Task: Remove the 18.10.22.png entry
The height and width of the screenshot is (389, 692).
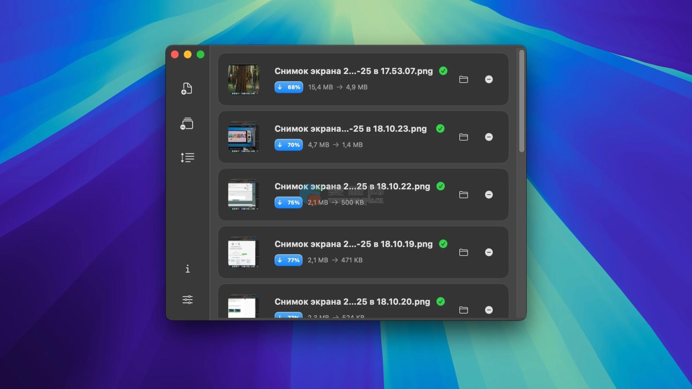Action: pyautogui.click(x=489, y=194)
